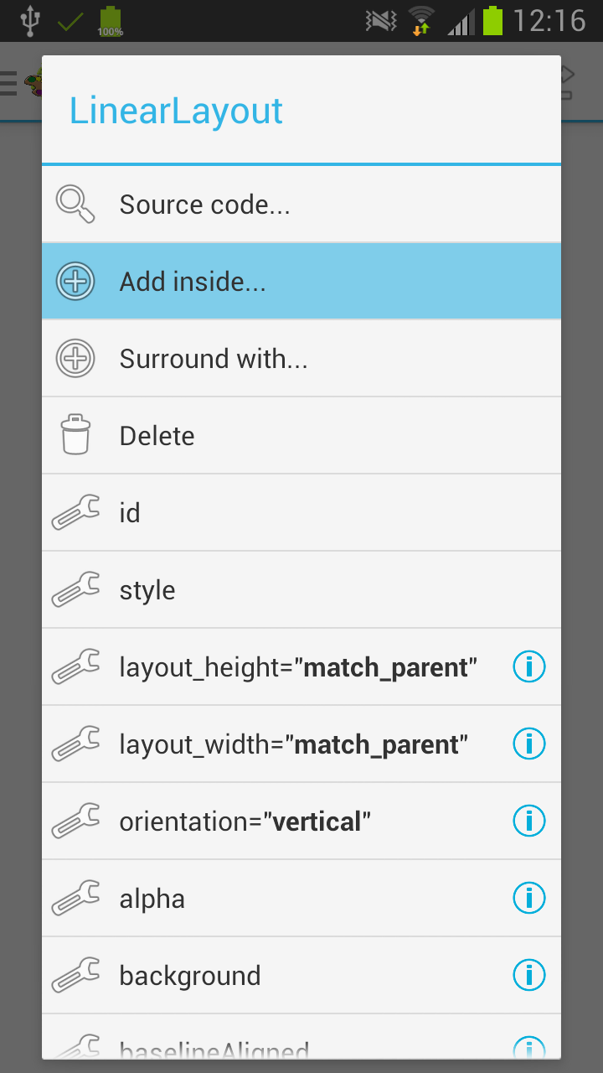The width and height of the screenshot is (603, 1073).
Task: Choose Source code... from the list
Action: [301, 205]
